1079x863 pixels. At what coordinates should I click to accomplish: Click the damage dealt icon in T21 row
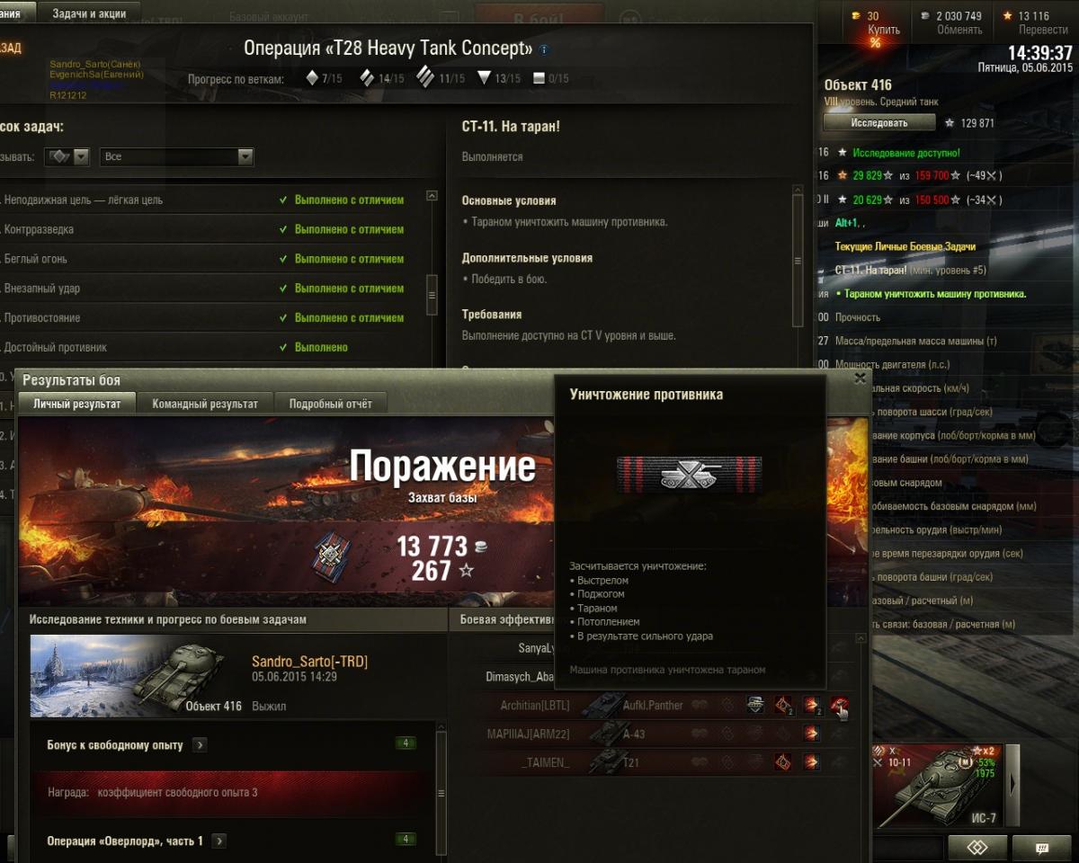pos(811,762)
